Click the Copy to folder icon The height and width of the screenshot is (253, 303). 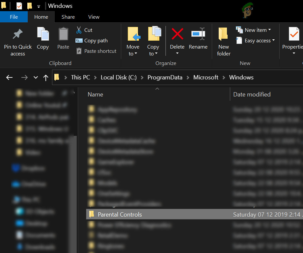pyautogui.click(x=154, y=33)
